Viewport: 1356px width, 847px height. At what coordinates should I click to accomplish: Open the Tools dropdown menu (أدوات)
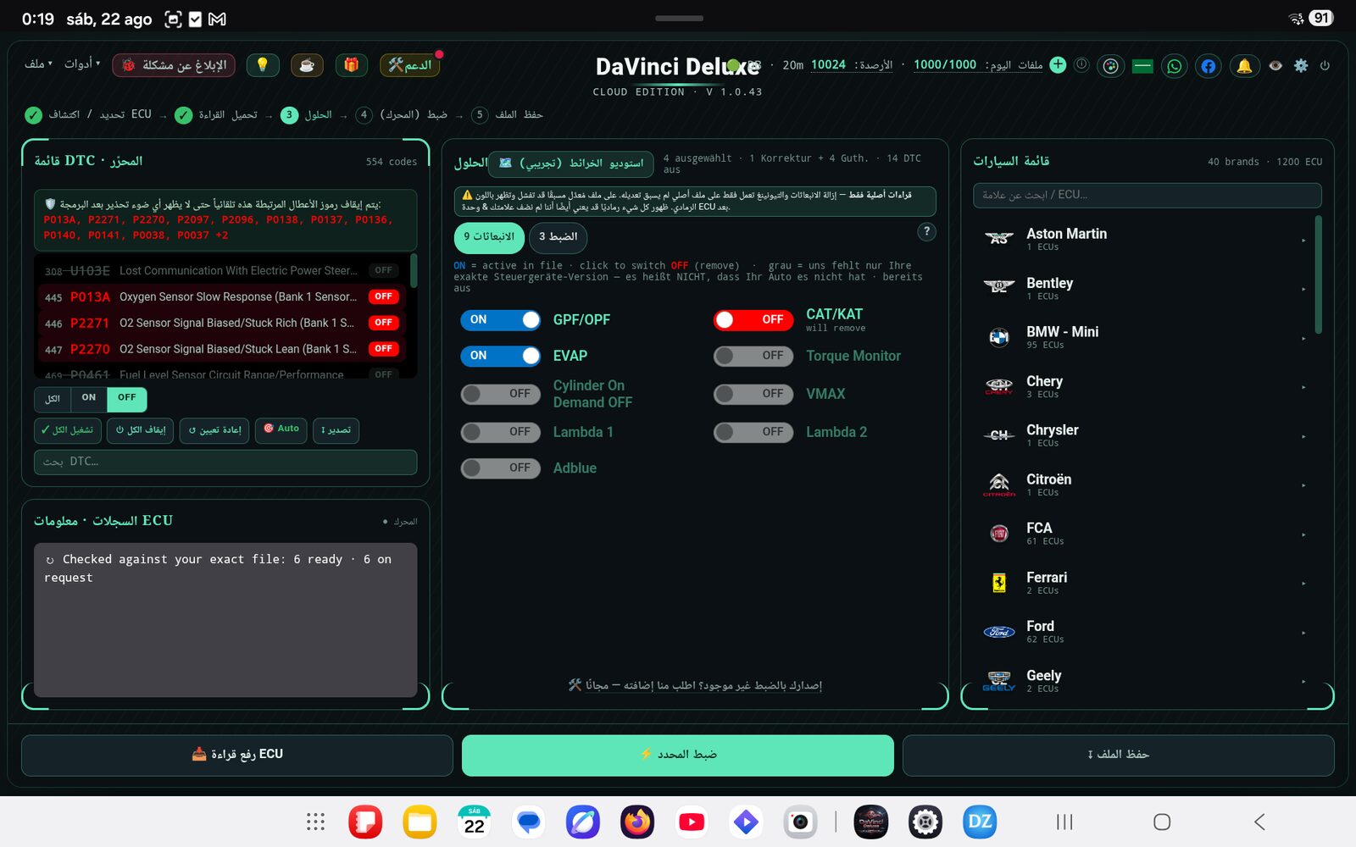(x=82, y=64)
